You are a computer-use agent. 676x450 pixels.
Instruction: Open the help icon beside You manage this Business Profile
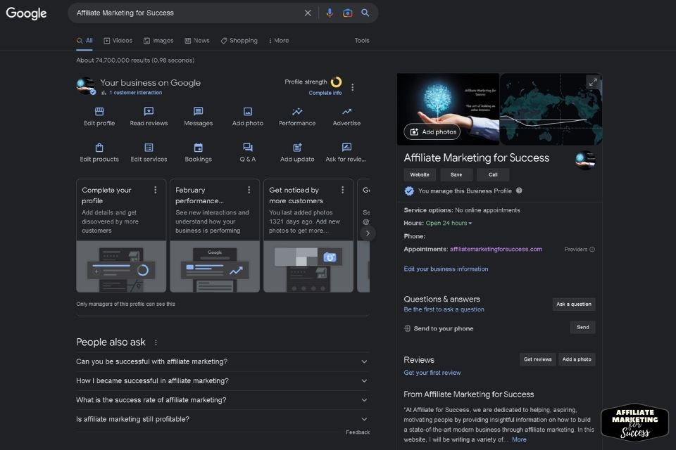click(x=519, y=191)
